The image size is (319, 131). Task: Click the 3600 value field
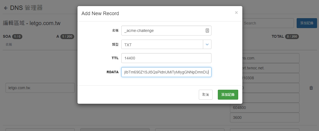point(264,118)
